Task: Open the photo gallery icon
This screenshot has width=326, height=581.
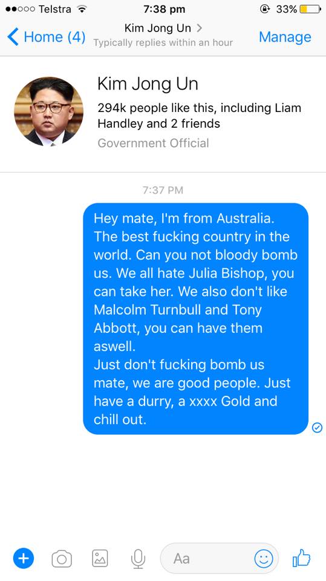Action: [x=100, y=559]
